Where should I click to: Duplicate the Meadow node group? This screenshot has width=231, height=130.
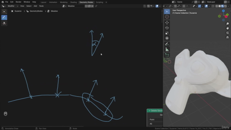89,6
